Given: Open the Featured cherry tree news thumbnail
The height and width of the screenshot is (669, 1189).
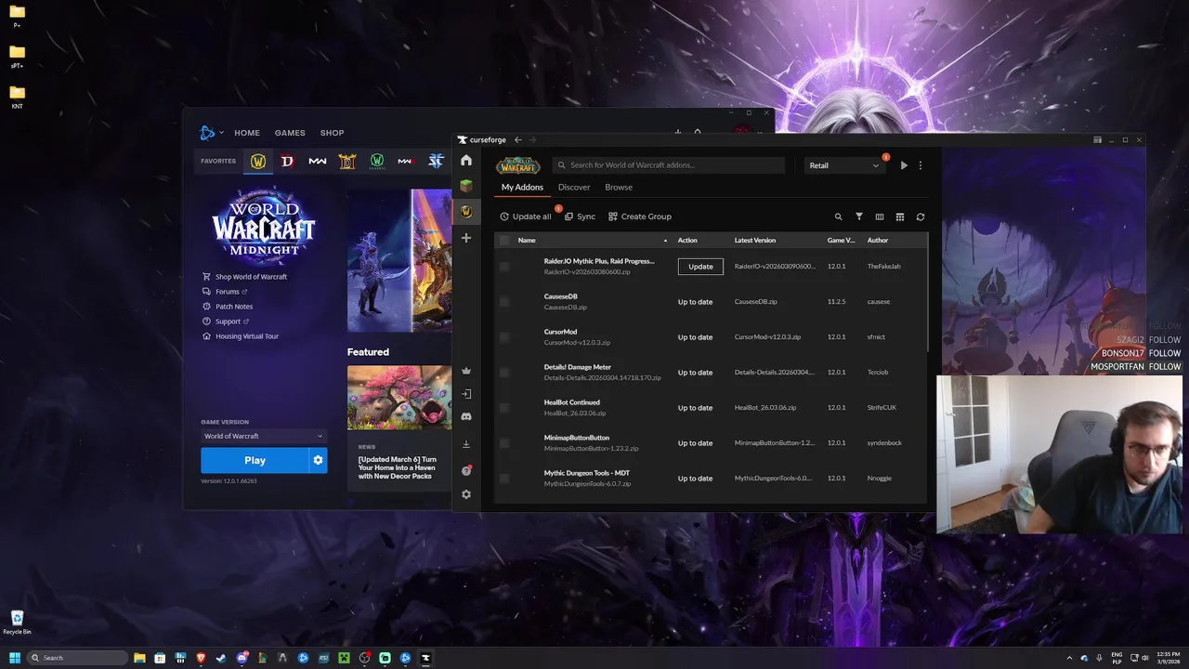Looking at the screenshot, I should [399, 398].
